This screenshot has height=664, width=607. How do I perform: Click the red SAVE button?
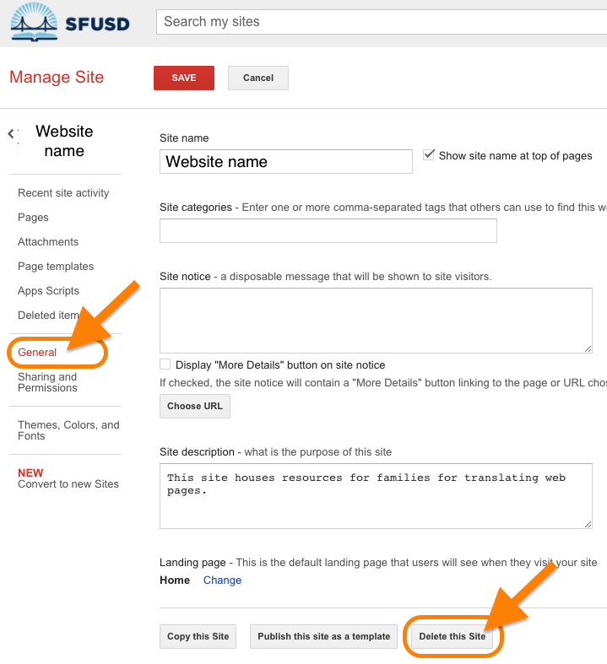click(x=183, y=78)
